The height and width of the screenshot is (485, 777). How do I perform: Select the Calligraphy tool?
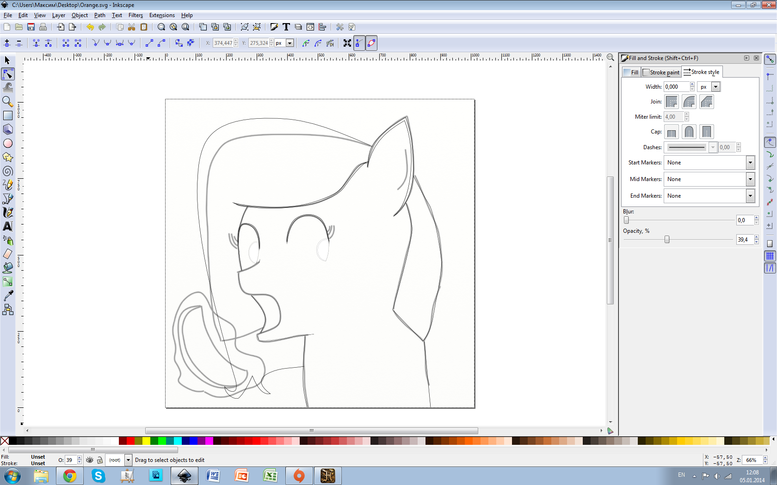(x=7, y=212)
